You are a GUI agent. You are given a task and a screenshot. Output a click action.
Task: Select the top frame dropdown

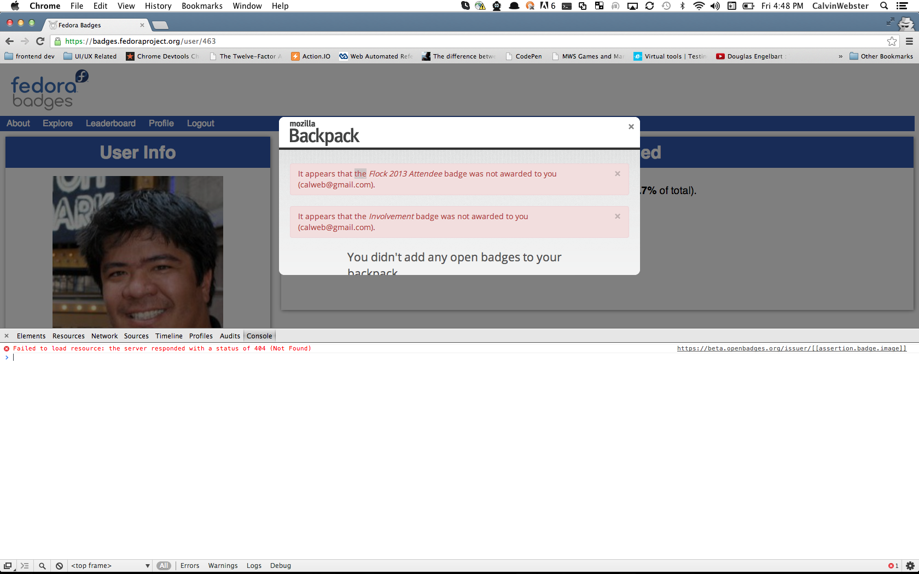point(110,566)
